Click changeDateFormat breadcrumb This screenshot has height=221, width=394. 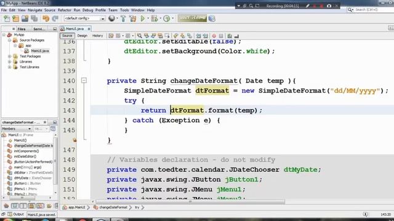111,207
